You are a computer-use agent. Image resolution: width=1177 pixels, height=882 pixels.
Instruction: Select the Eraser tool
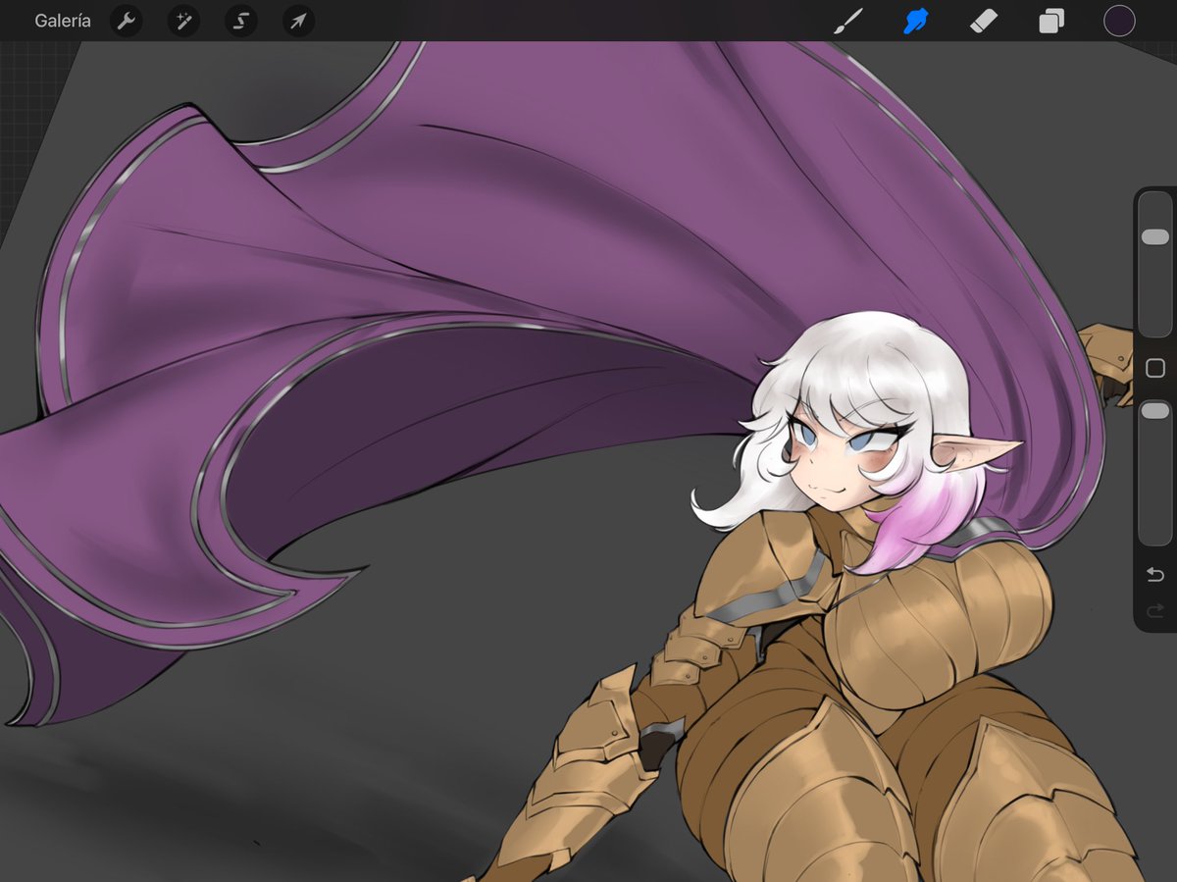pyautogui.click(x=983, y=21)
